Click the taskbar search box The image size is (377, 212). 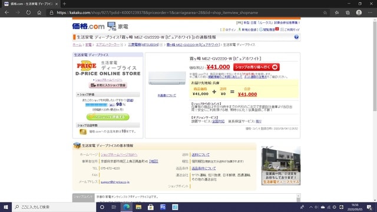(54, 207)
